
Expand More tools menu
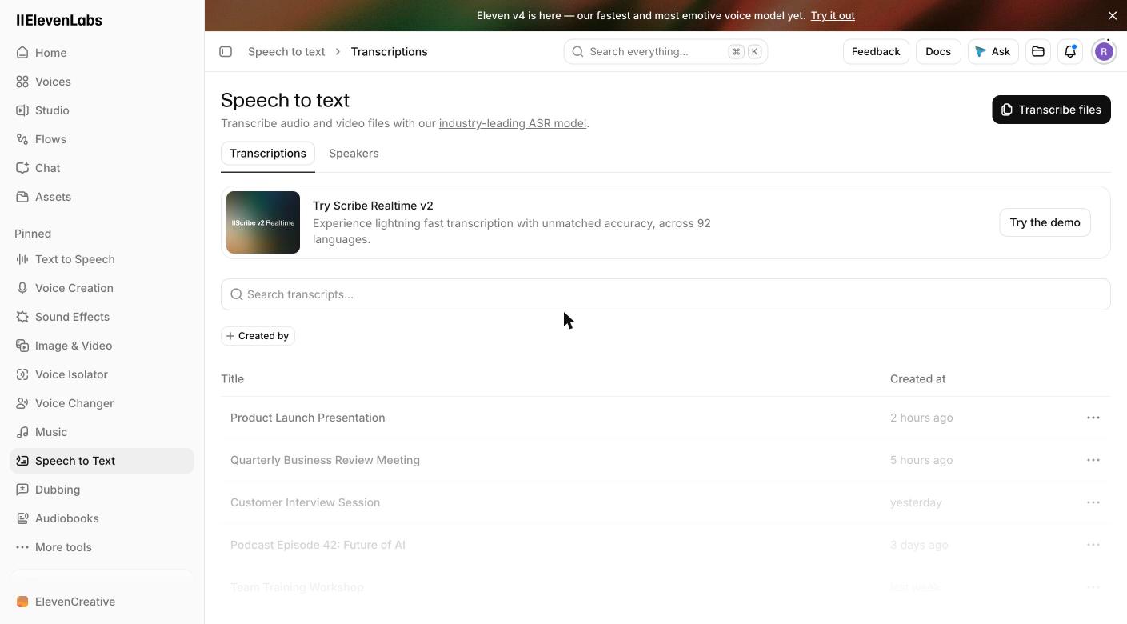[102, 547]
